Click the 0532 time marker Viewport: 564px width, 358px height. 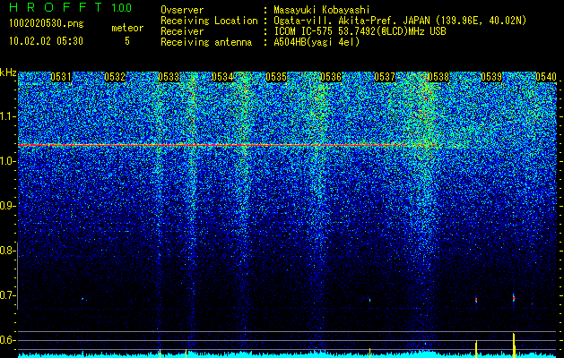click(115, 77)
